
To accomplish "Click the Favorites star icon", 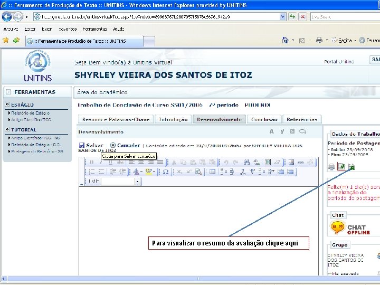I will pyautogui.click(x=6, y=40).
